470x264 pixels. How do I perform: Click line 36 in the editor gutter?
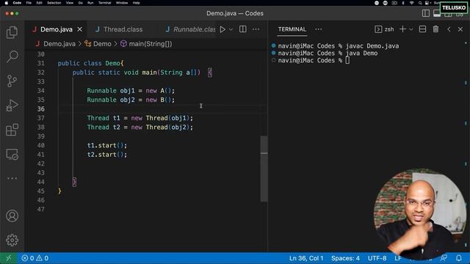tap(41, 109)
